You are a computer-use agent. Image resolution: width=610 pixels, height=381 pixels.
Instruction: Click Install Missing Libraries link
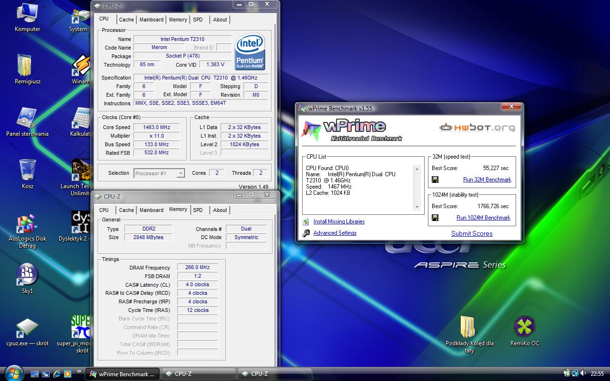(x=339, y=221)
